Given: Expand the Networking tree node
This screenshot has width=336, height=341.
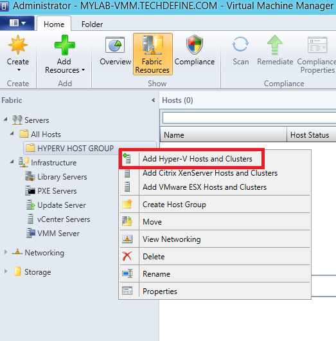Looking at the screenshot, I should tap(6, 252).
